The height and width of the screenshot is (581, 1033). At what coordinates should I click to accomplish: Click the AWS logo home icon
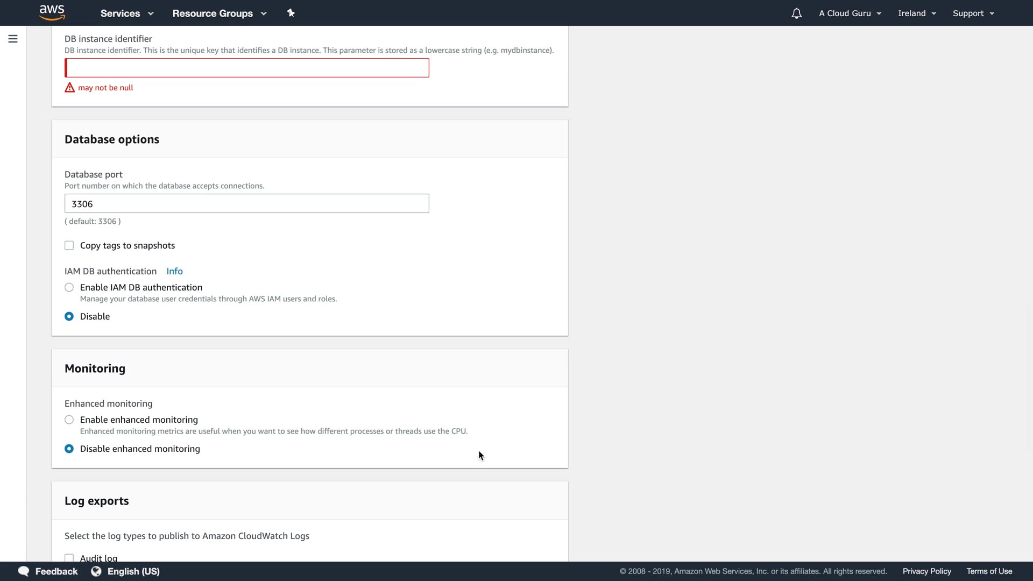[52, 12]
